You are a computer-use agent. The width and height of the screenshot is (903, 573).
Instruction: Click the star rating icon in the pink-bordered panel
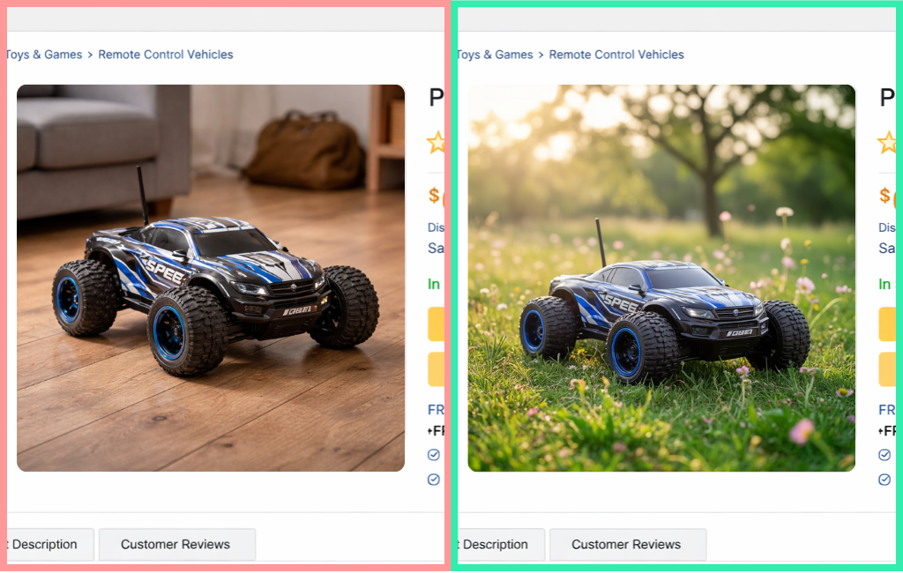pos(436,142)
